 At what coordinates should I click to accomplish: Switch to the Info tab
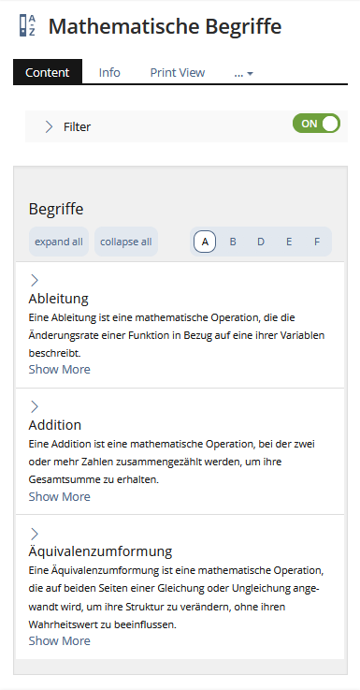coord(109,73)
